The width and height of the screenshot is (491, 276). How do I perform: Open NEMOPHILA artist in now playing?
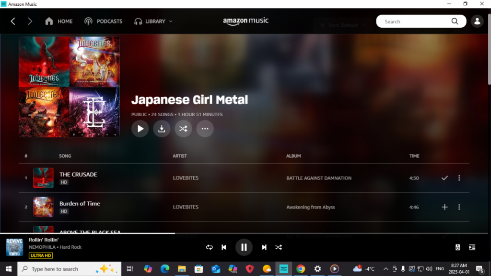click(x=42, y=247)
